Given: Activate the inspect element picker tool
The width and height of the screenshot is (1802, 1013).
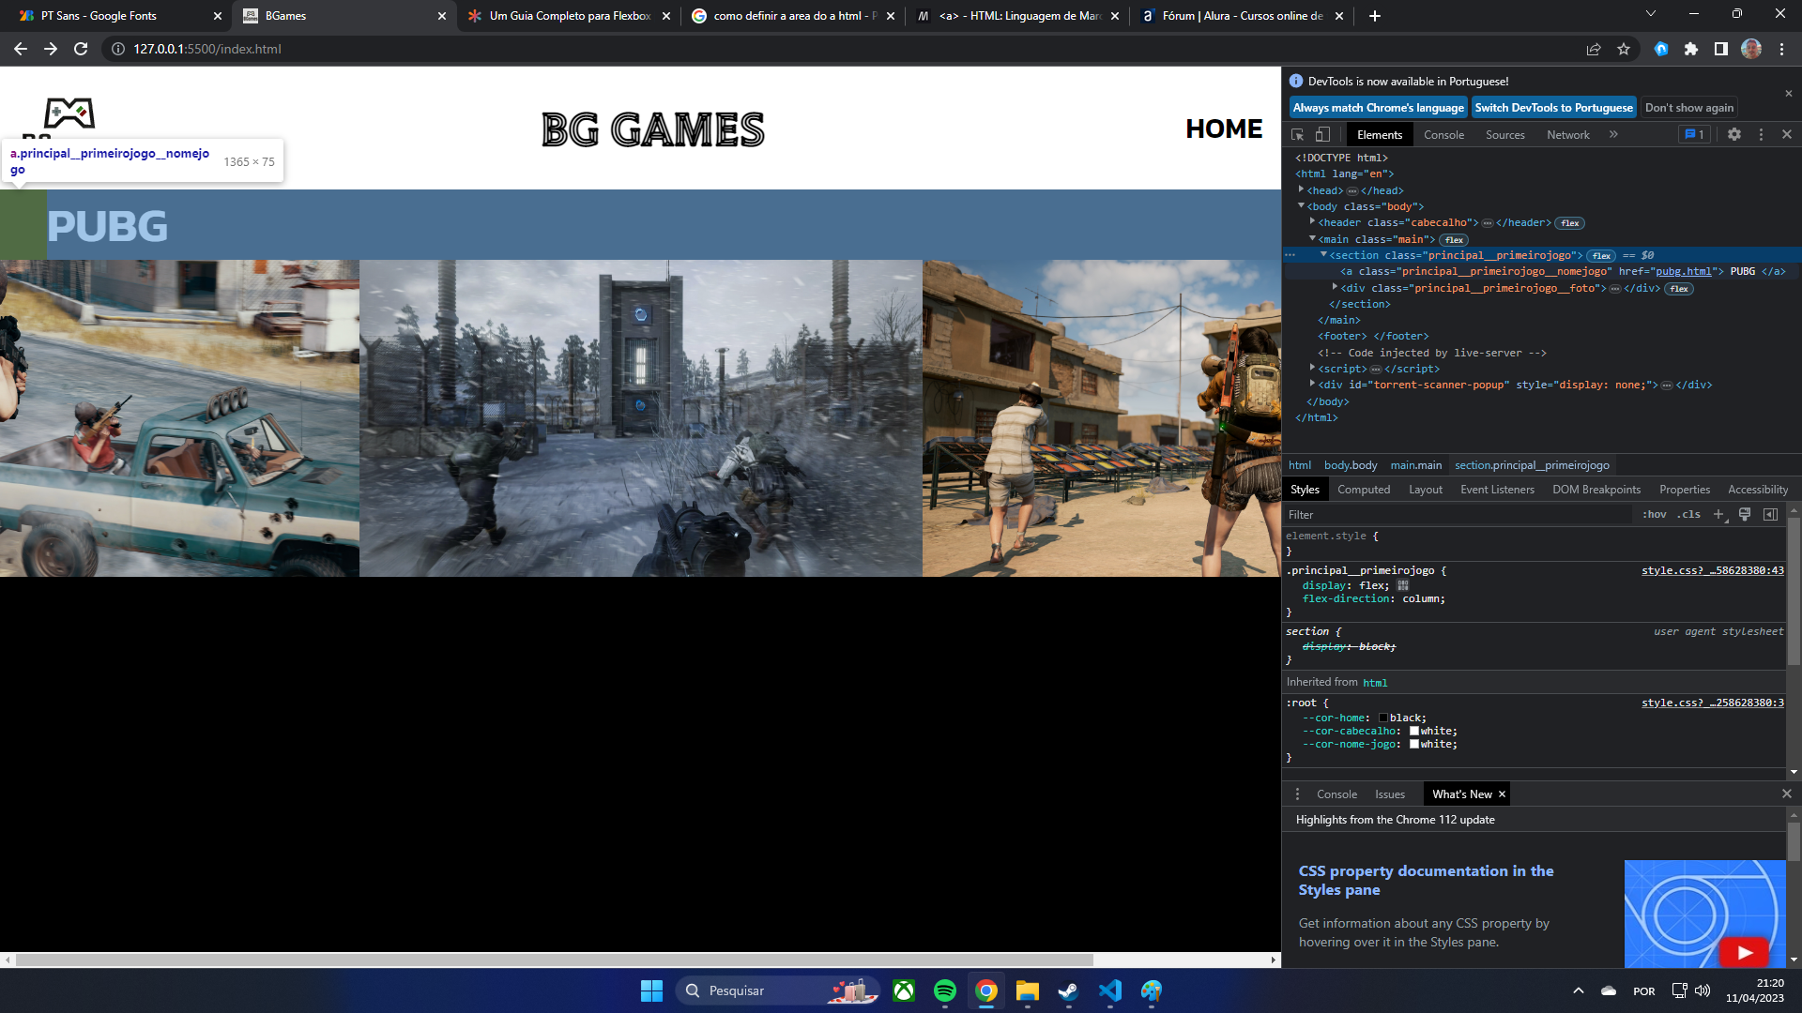Looking at the screenshot, I should (1298, 135).
